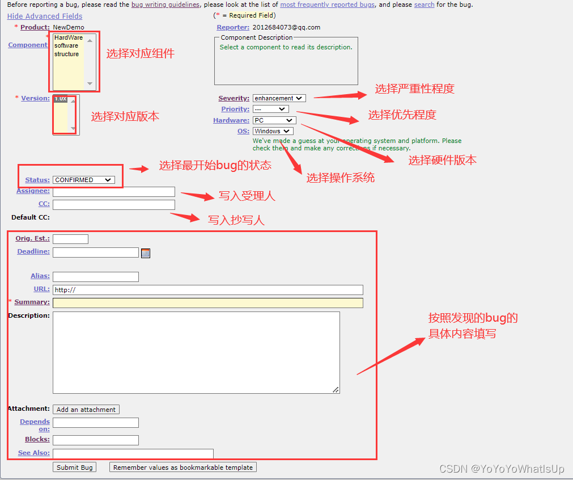Click the Component label link

28,45
